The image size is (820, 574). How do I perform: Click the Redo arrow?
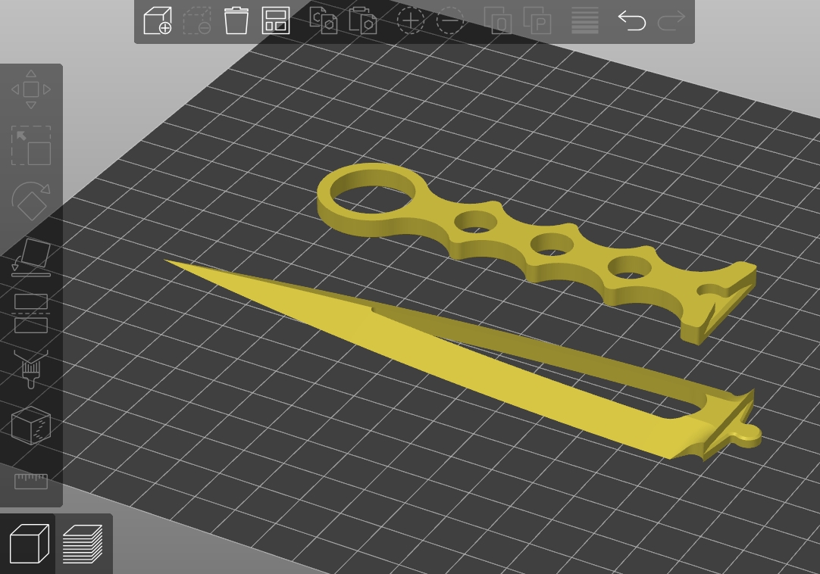[671, 21]
